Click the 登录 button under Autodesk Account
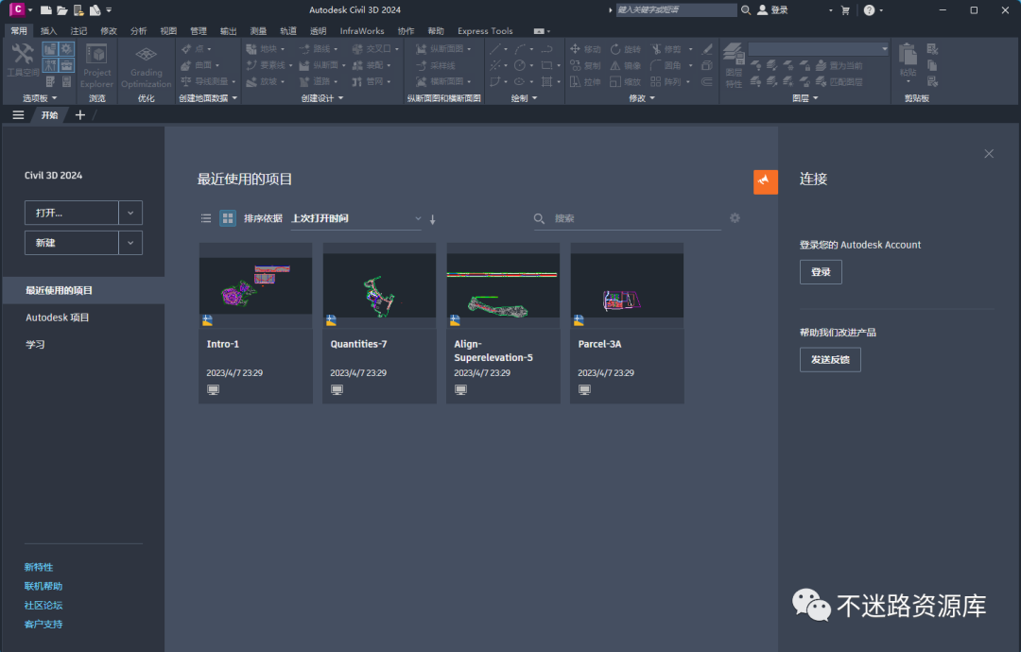1021x652 pixels. (821, 272)
